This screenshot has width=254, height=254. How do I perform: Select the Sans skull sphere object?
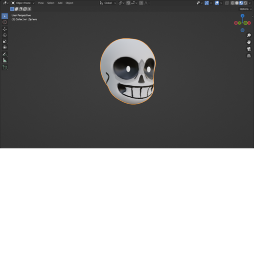click(x=128, y=71)
